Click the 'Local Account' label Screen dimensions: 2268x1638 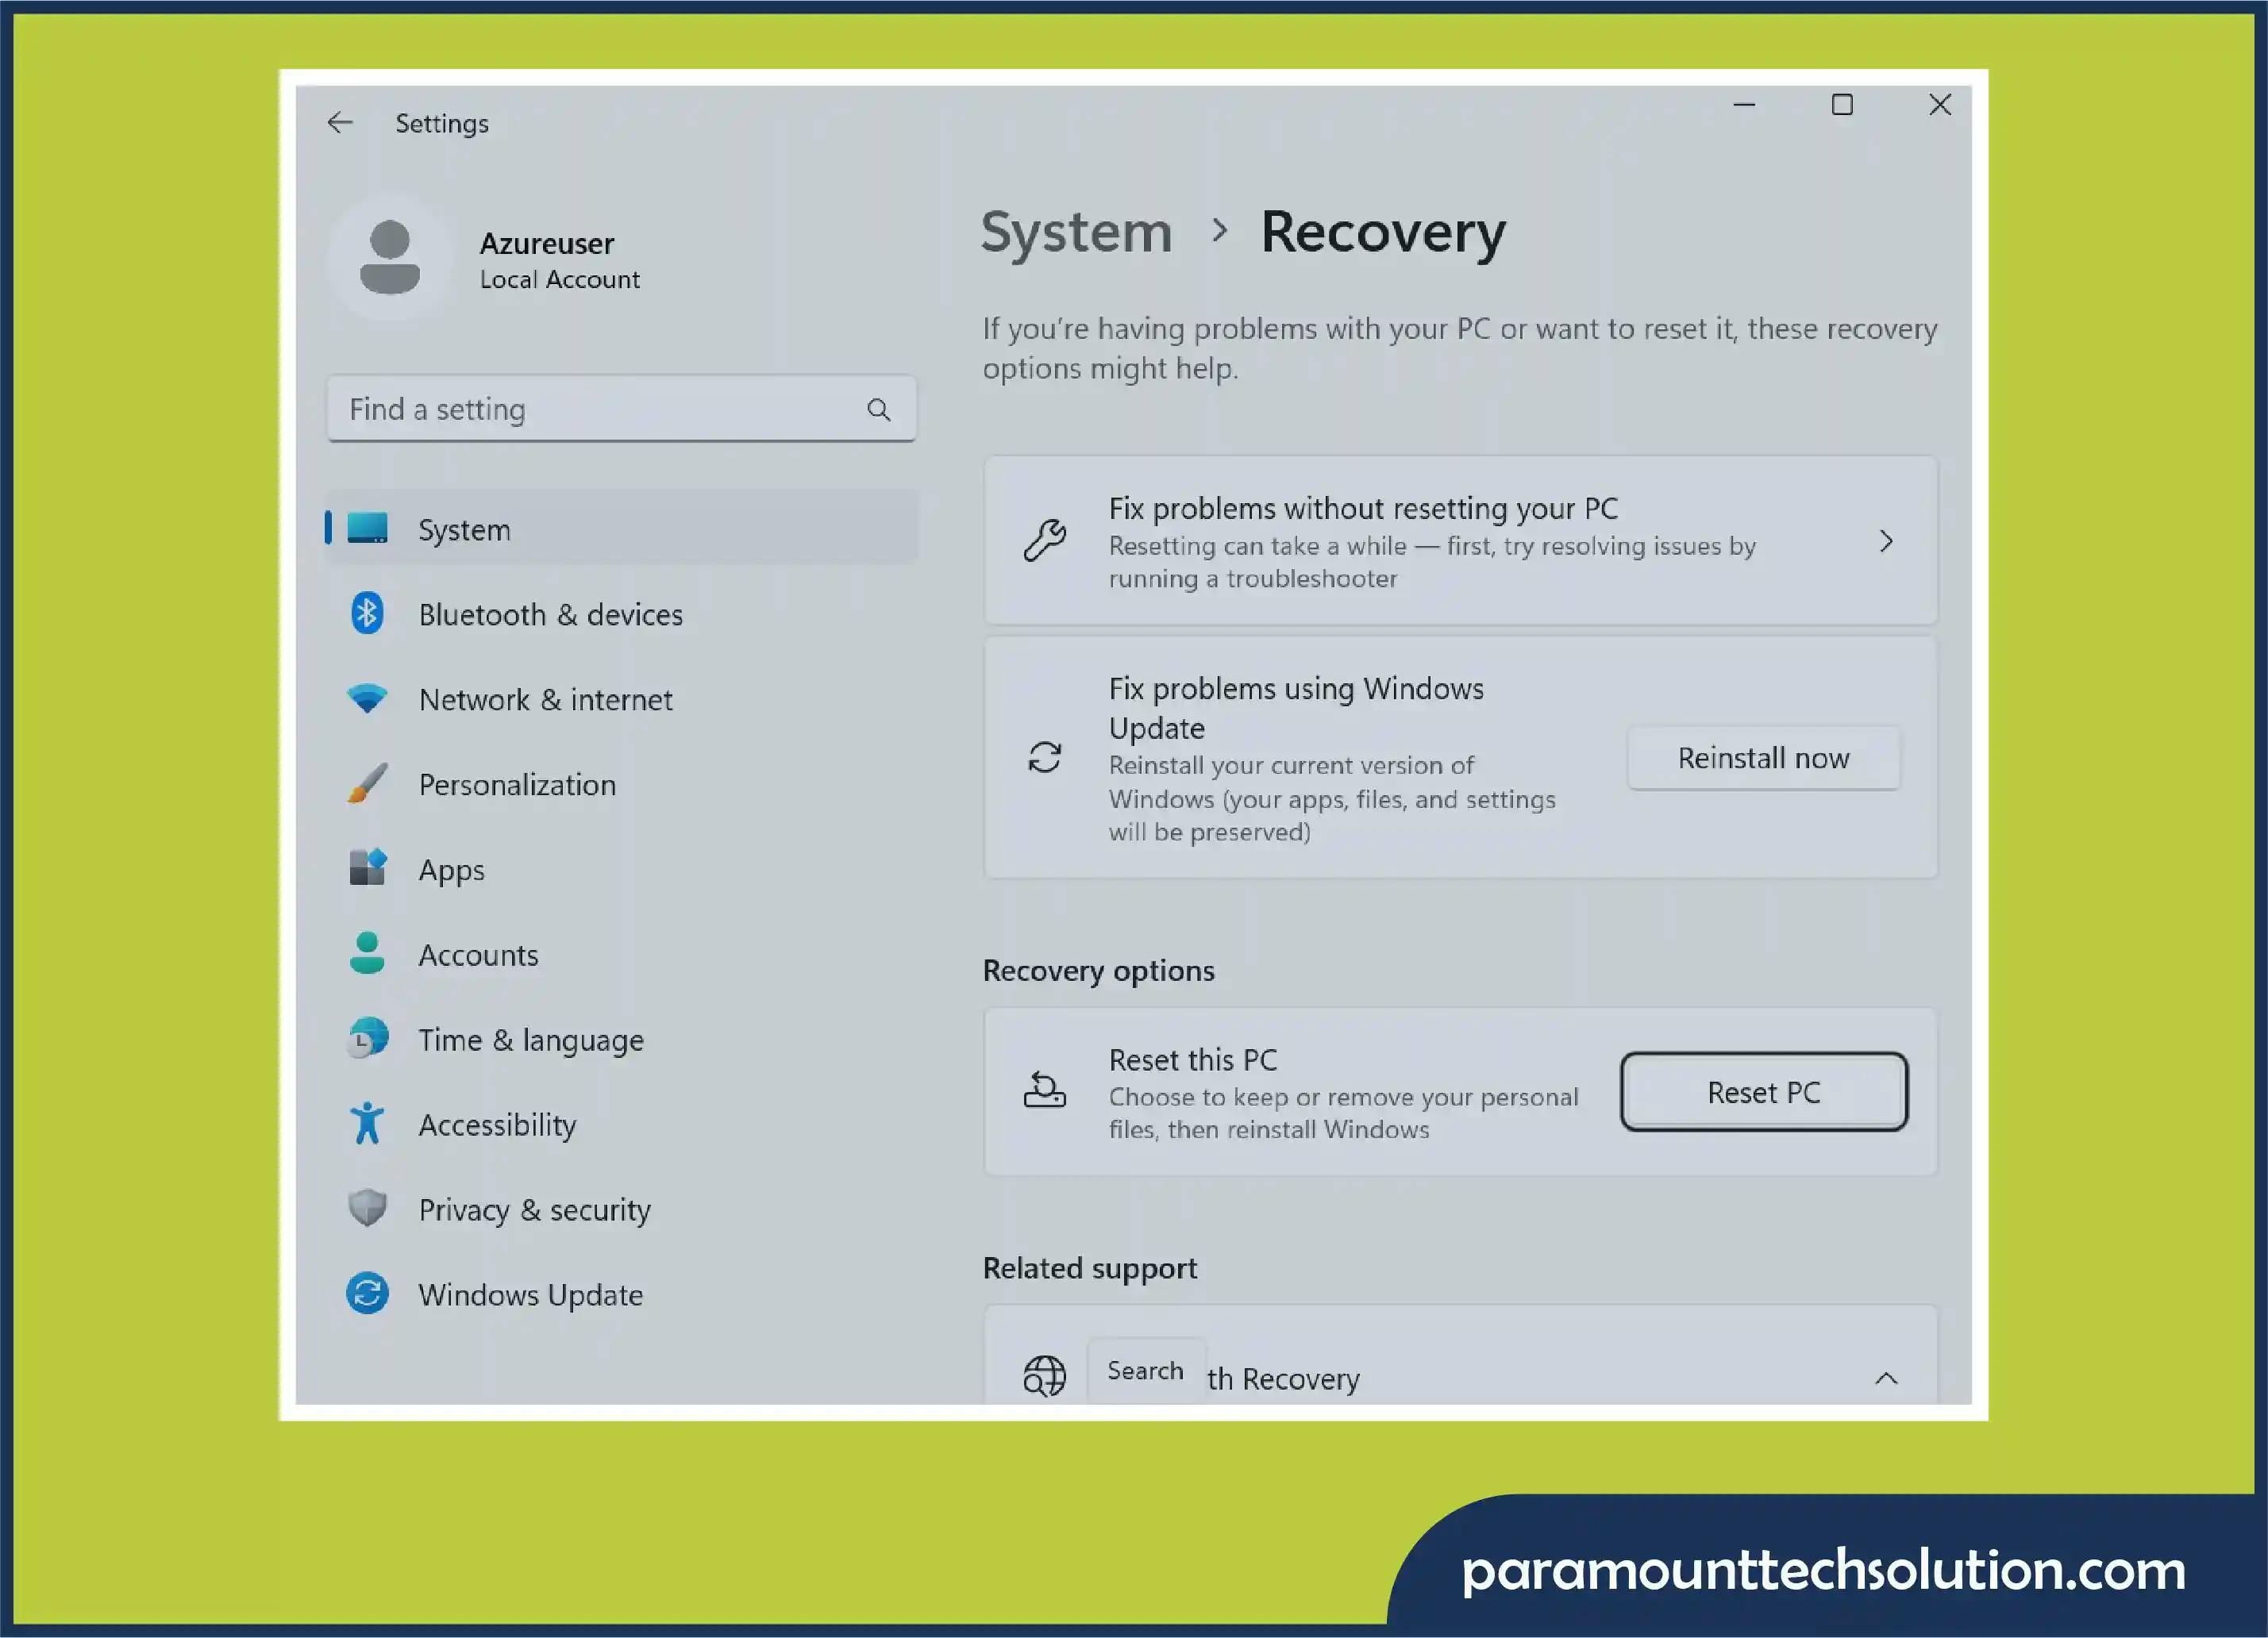[x=559, y=279]
